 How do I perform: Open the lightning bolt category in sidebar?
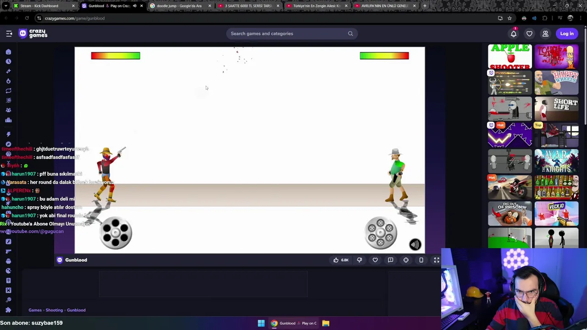click(x=8, y=134)
